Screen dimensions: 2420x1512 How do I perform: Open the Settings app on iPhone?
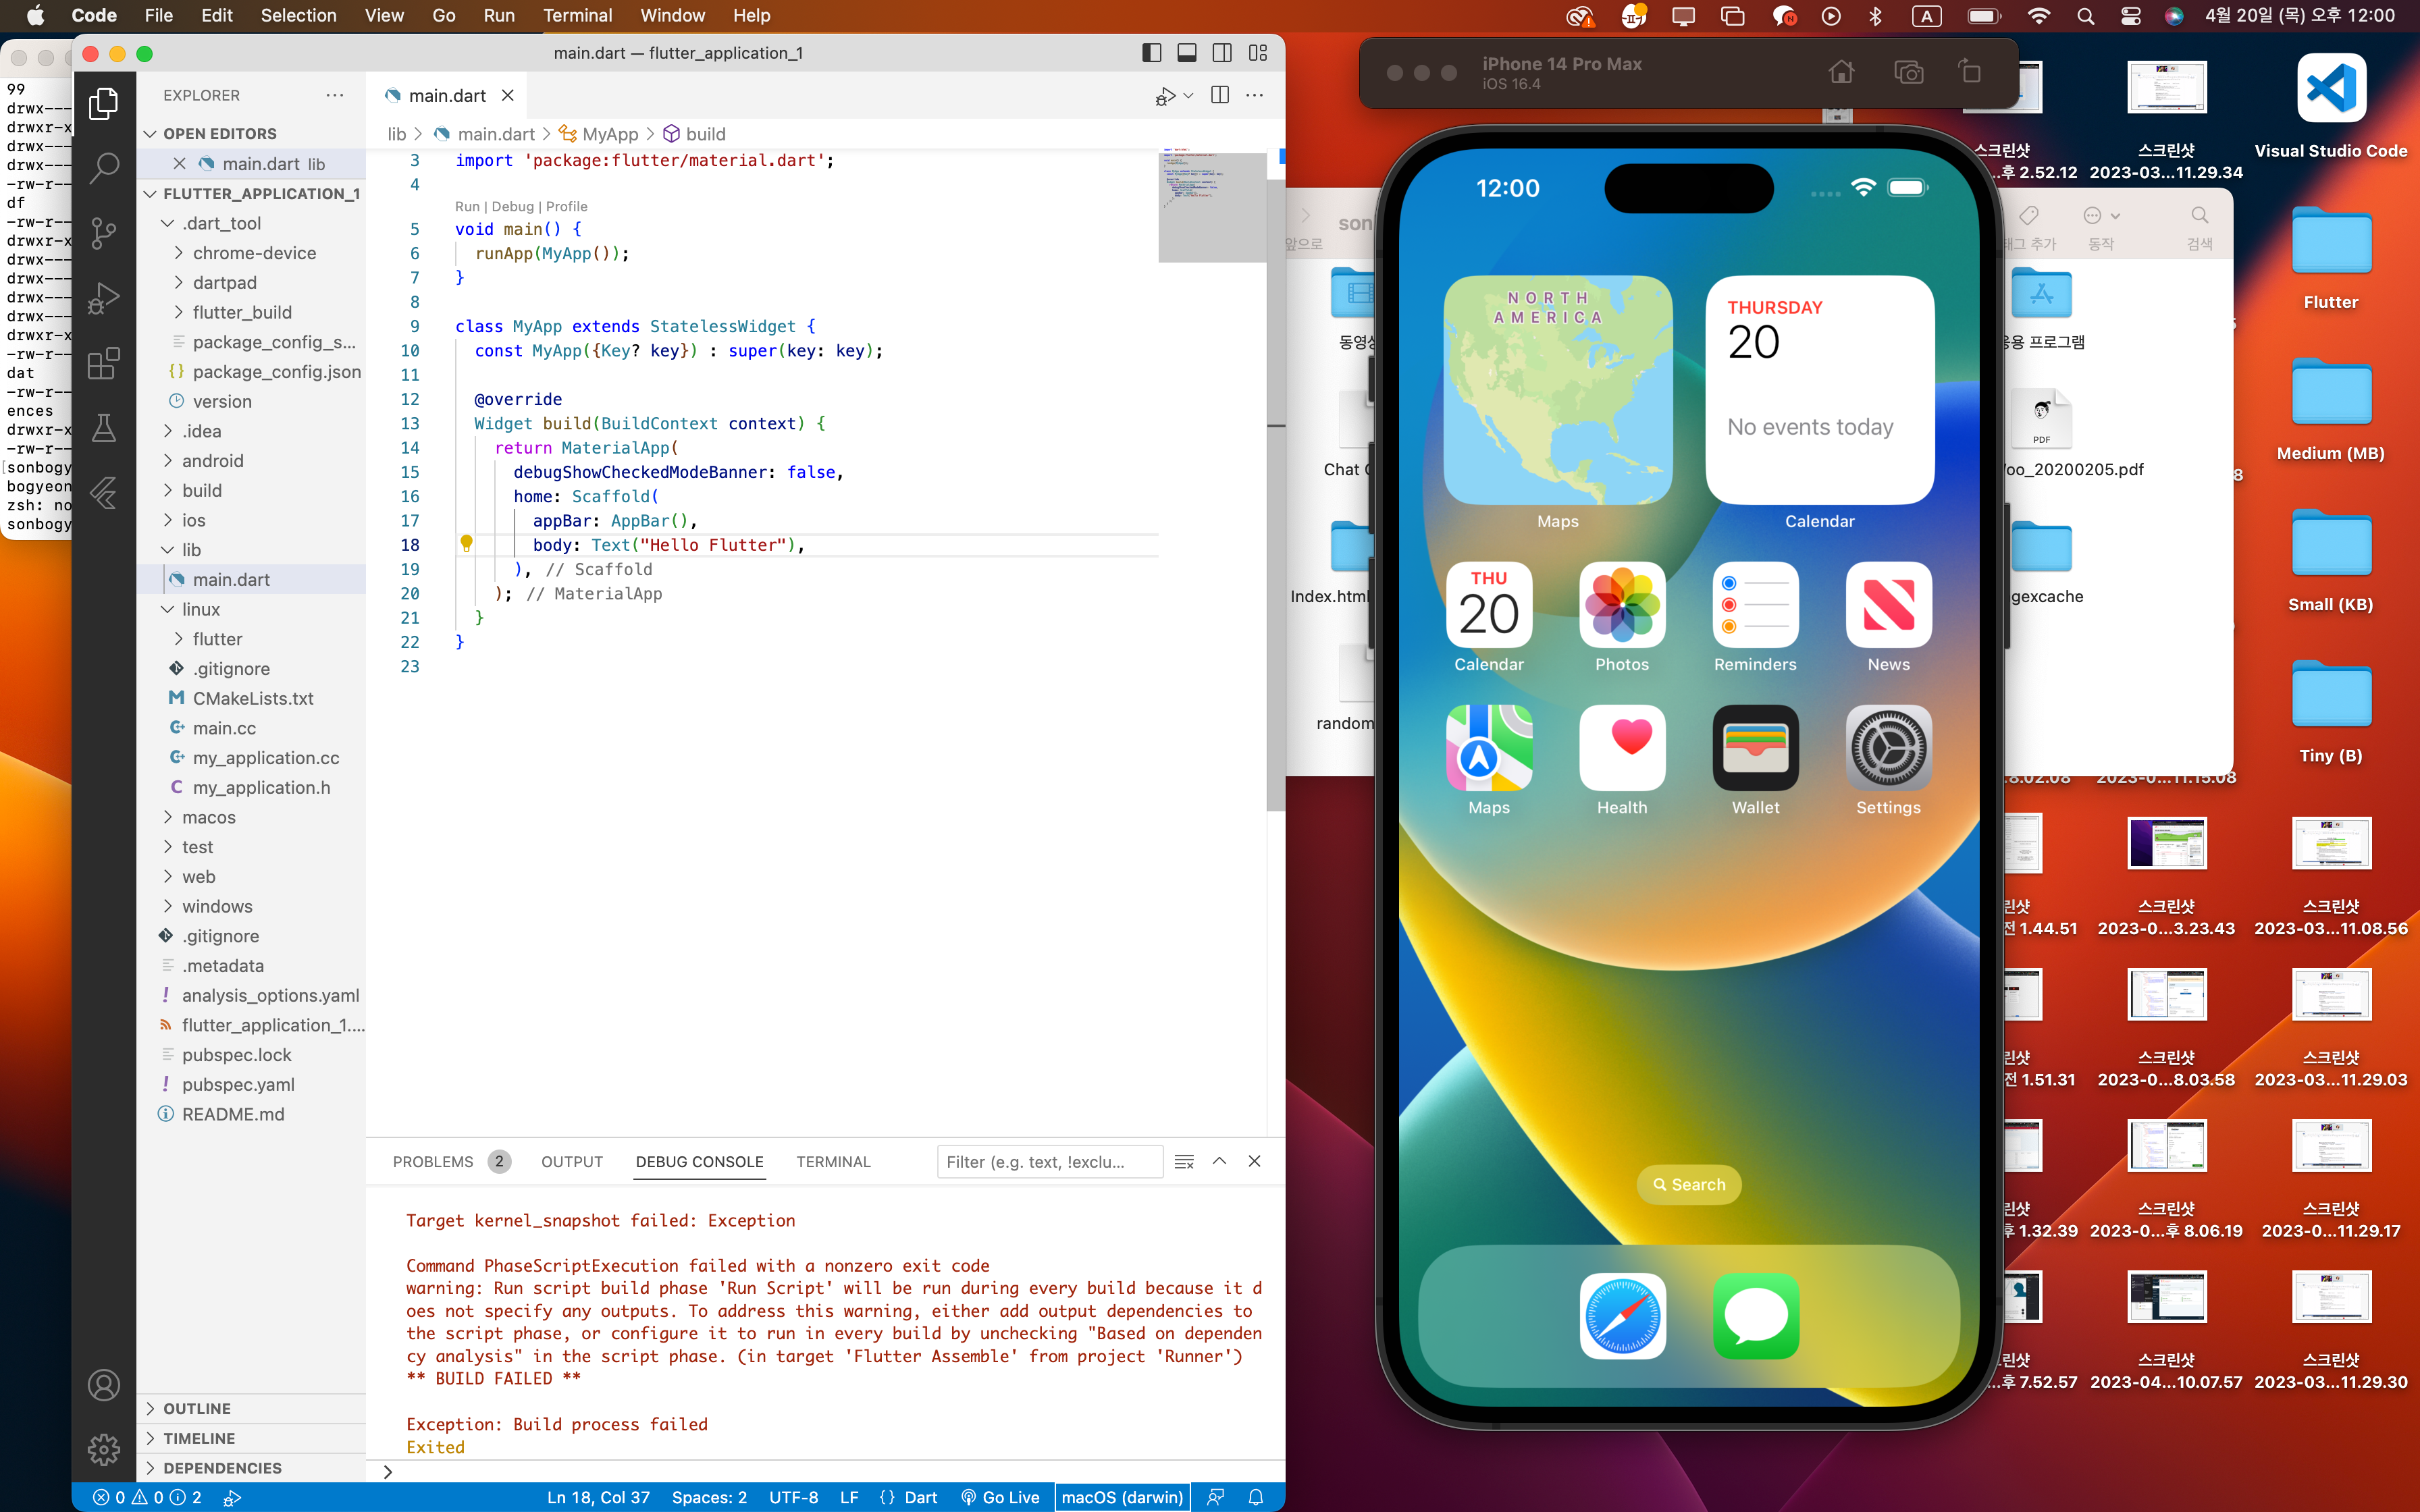click(x=1888, y=748)
